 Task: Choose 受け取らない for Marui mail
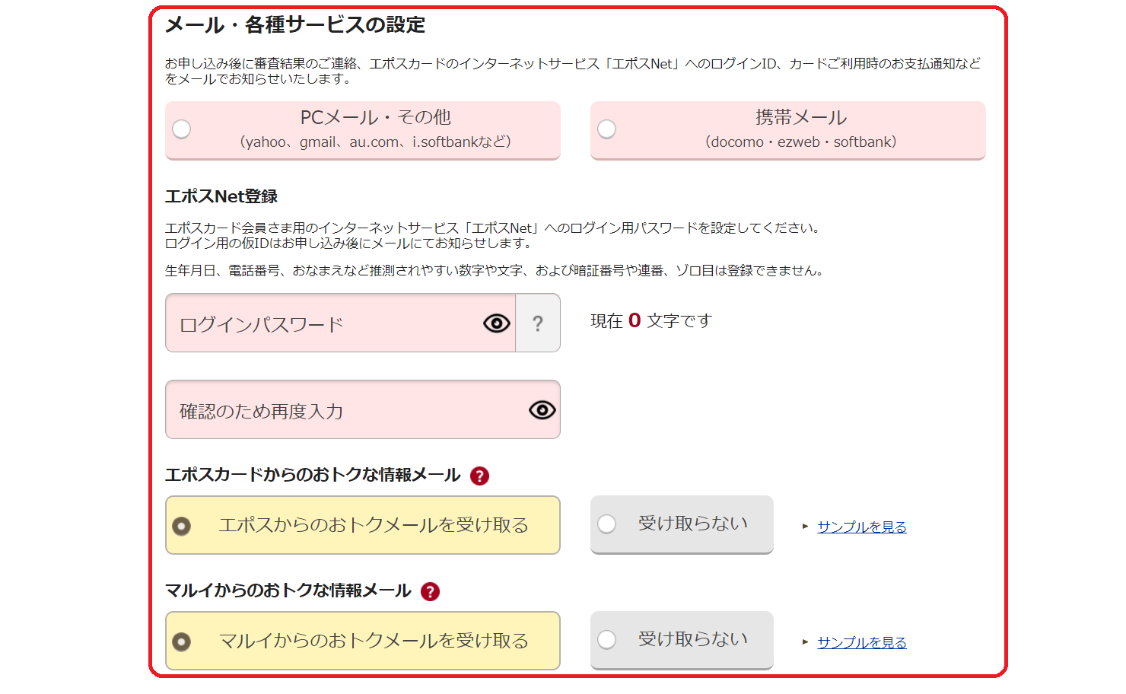[x=682, y=640]
